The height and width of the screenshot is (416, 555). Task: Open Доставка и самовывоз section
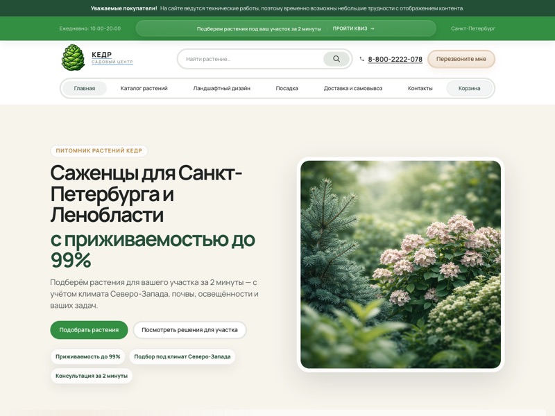(x=353, y=89)
